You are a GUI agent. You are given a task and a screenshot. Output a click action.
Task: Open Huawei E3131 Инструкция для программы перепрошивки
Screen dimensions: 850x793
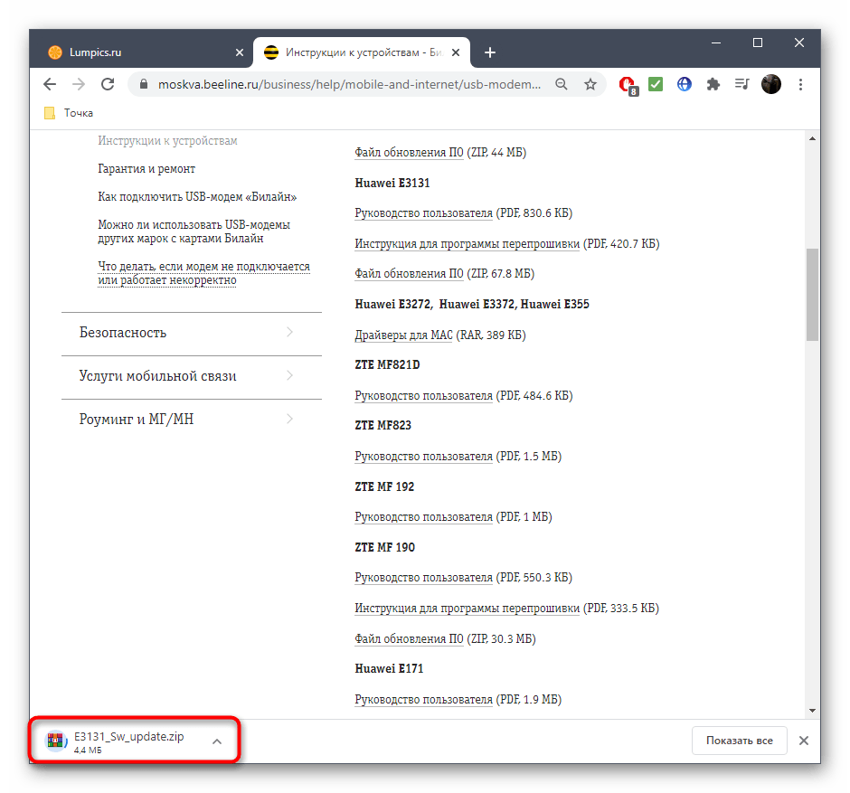pyautogui.click(x=467, y=244)
